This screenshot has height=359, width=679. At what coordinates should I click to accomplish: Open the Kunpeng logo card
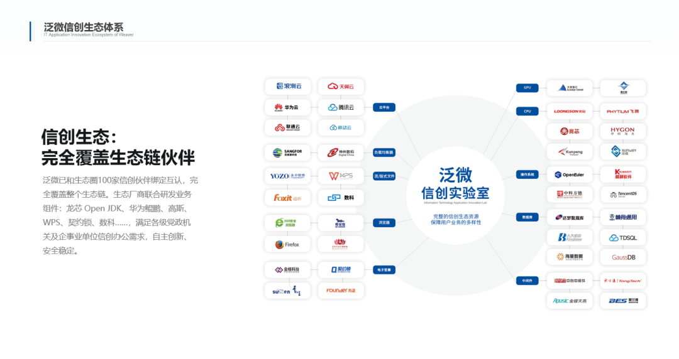(x=570, y=151)
